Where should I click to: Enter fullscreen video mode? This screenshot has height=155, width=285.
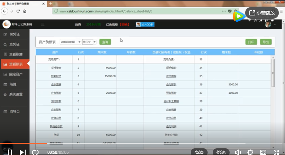276,152
